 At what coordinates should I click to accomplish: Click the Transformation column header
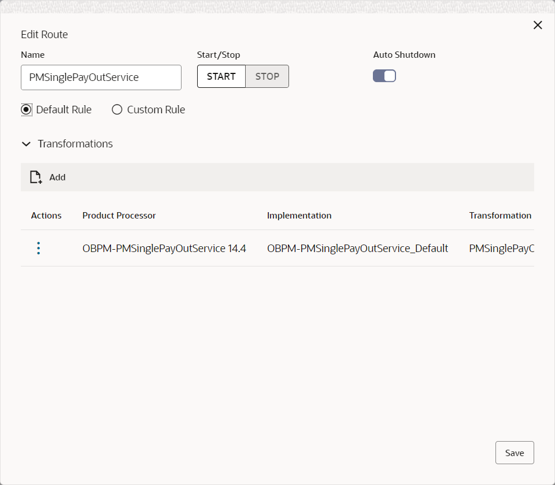500,216
